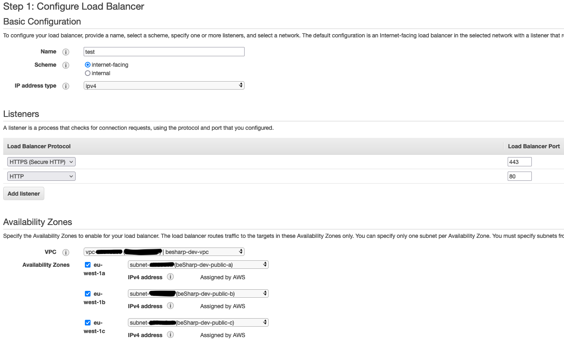Open the HTTPS (Secure HTTP) protocol dropdown
This screenshot has height=362, width=564.
[41, 162]
